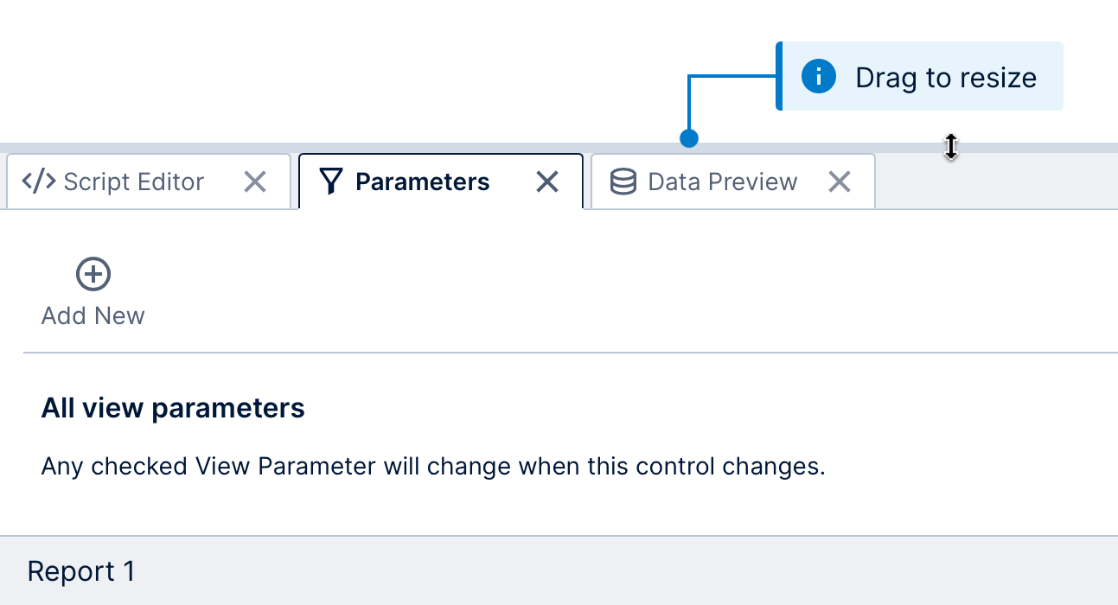
Task: Select the Report 1 tab at the bottom
Action: click(81, 571)
